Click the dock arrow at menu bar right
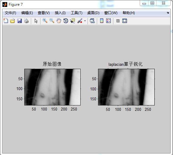The width and height of the screenshot is (173, 155). [x=168, y=13]
